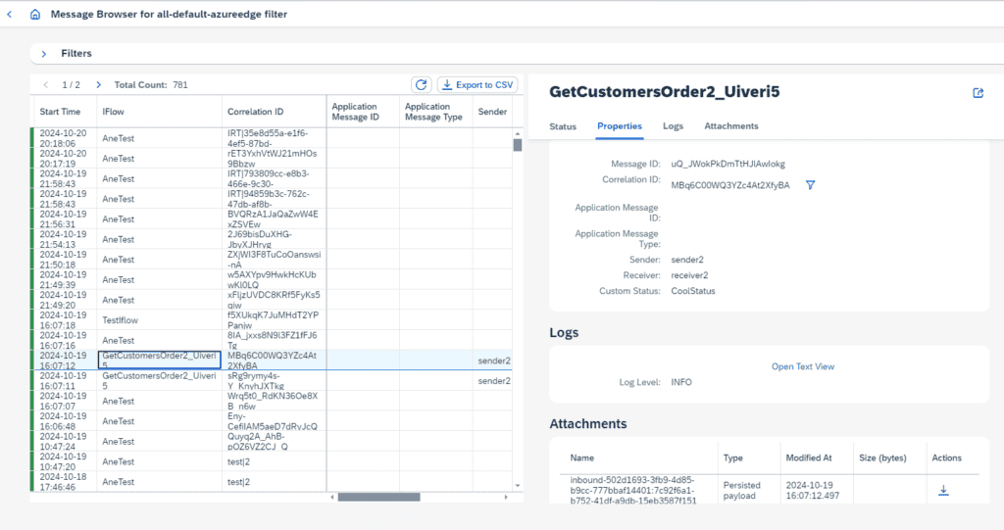Click the horizontal scrollbar left arrow
This screenshot has height=530, width=1004.
tap(332, 497)
